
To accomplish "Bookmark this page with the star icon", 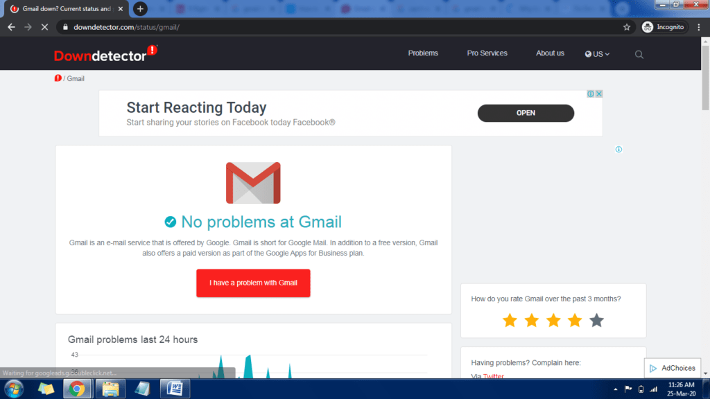I will 626,26.
